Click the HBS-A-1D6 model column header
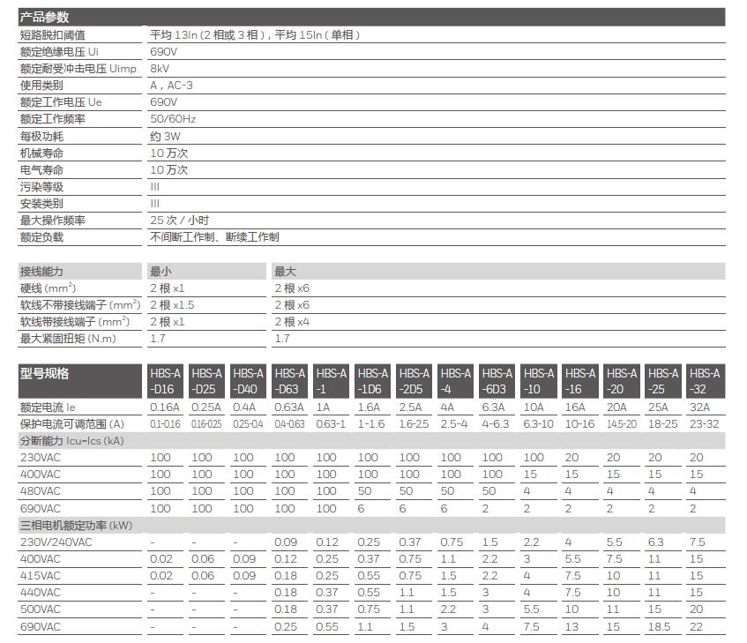Image resolution: width=747 pixels, height=643 pixels. [x=372, y=381]
